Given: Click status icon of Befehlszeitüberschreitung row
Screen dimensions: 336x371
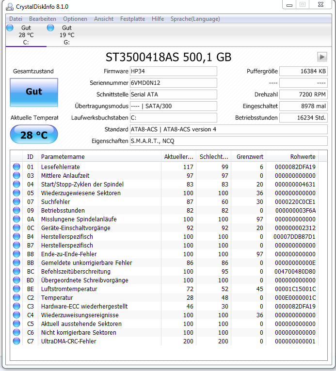Looking at the screenshot, I should (x=16, y=271).
